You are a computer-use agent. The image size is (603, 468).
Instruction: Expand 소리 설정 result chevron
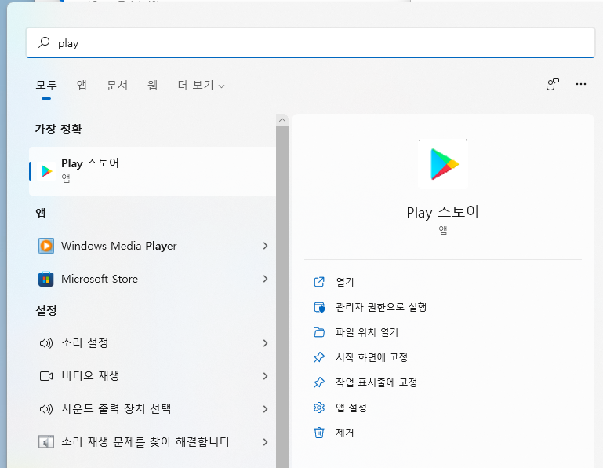click(265, 343)
